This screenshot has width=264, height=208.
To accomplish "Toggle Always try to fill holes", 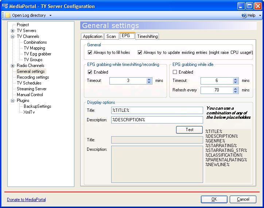I will point(90,52).
